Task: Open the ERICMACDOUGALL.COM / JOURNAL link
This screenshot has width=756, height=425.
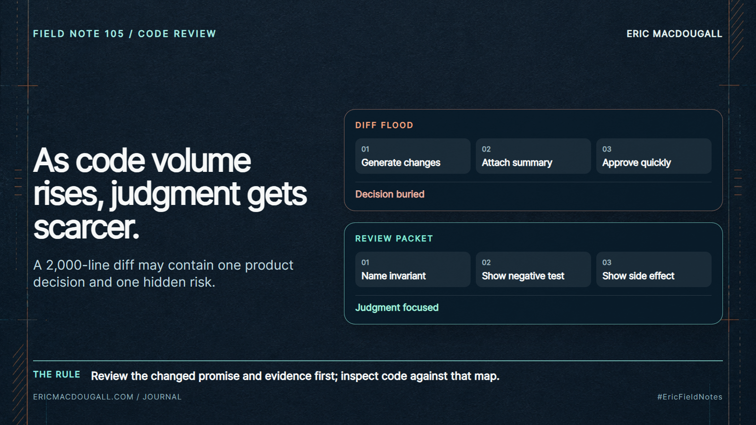Action: click(107, 397)
